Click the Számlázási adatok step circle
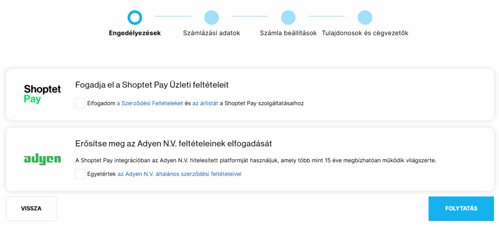 (211, 18)
